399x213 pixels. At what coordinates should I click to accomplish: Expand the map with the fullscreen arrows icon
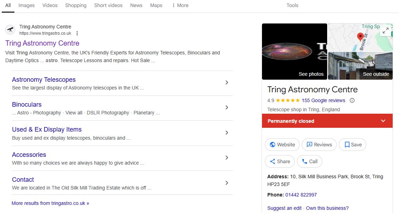(x=386, y=31)
